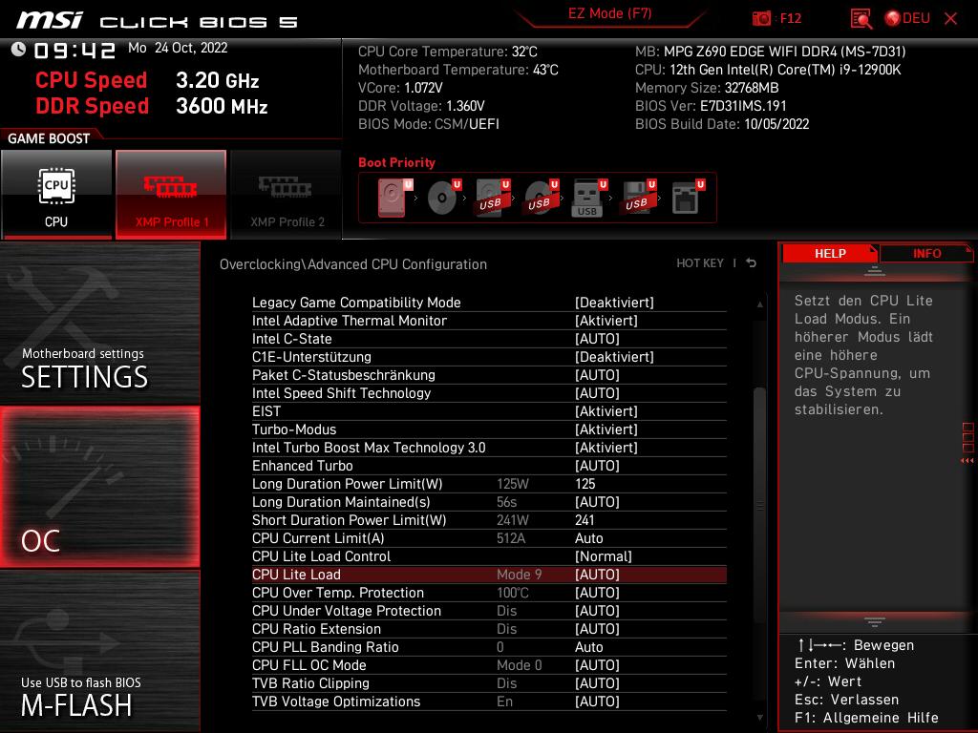The width and height of the screenshot is (978, 733).
Task: Click the Game Boost CPU icon
Action: [x=56, y=195]
